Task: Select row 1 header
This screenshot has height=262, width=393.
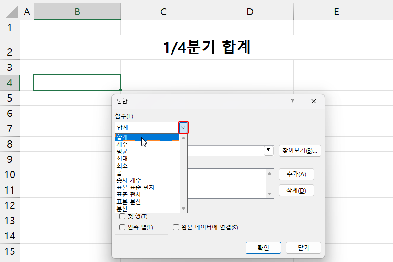Action: click(10, 28)
